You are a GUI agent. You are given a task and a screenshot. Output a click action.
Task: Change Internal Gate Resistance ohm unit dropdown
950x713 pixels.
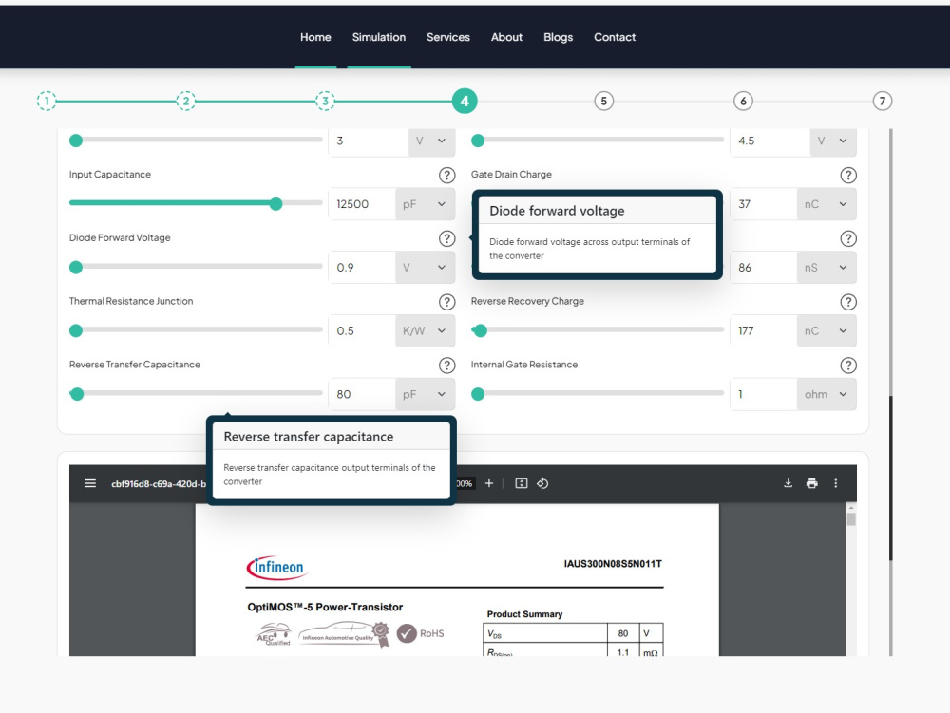coord(826,395)
